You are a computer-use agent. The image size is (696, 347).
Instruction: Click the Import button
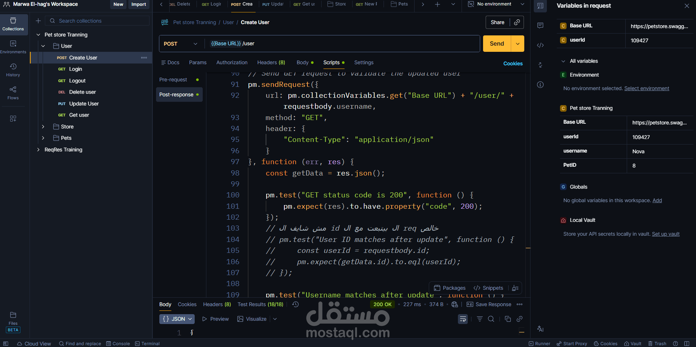point(139,4)
